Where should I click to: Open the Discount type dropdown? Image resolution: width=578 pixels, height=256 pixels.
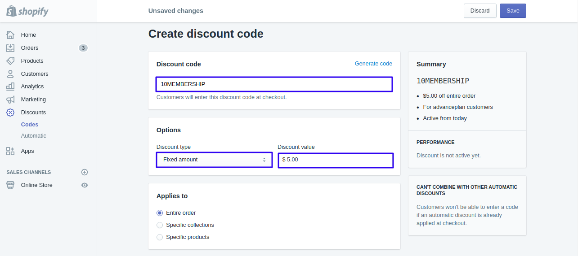(214, 160)
